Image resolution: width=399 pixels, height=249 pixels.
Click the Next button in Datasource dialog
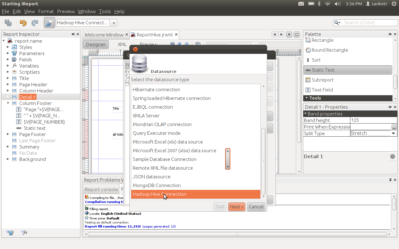pyautogui.click(x=236, y=206)
